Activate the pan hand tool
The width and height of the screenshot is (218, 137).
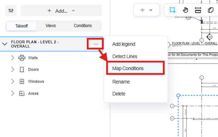click(x=185, y=10)
